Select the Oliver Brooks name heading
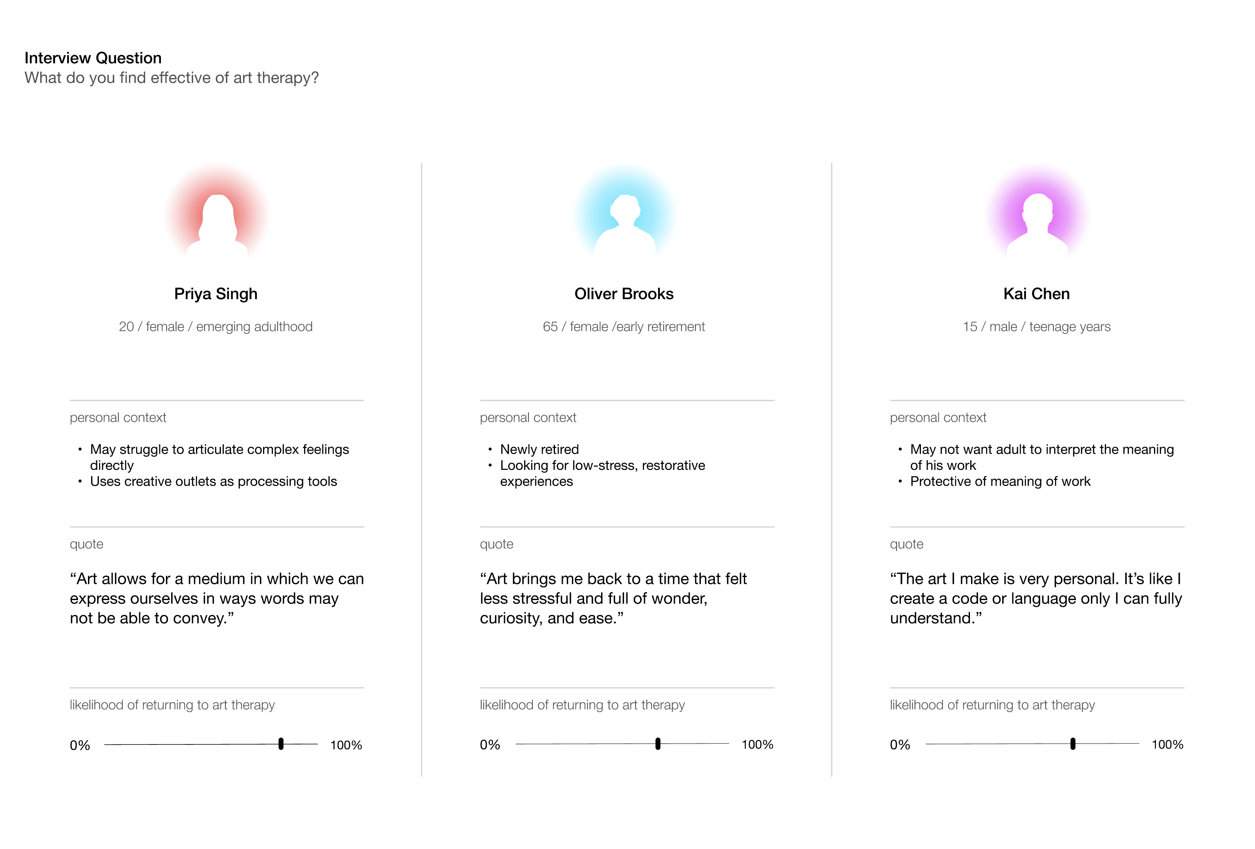Screen dimensions: 1255x849 [x=624, y=294]
